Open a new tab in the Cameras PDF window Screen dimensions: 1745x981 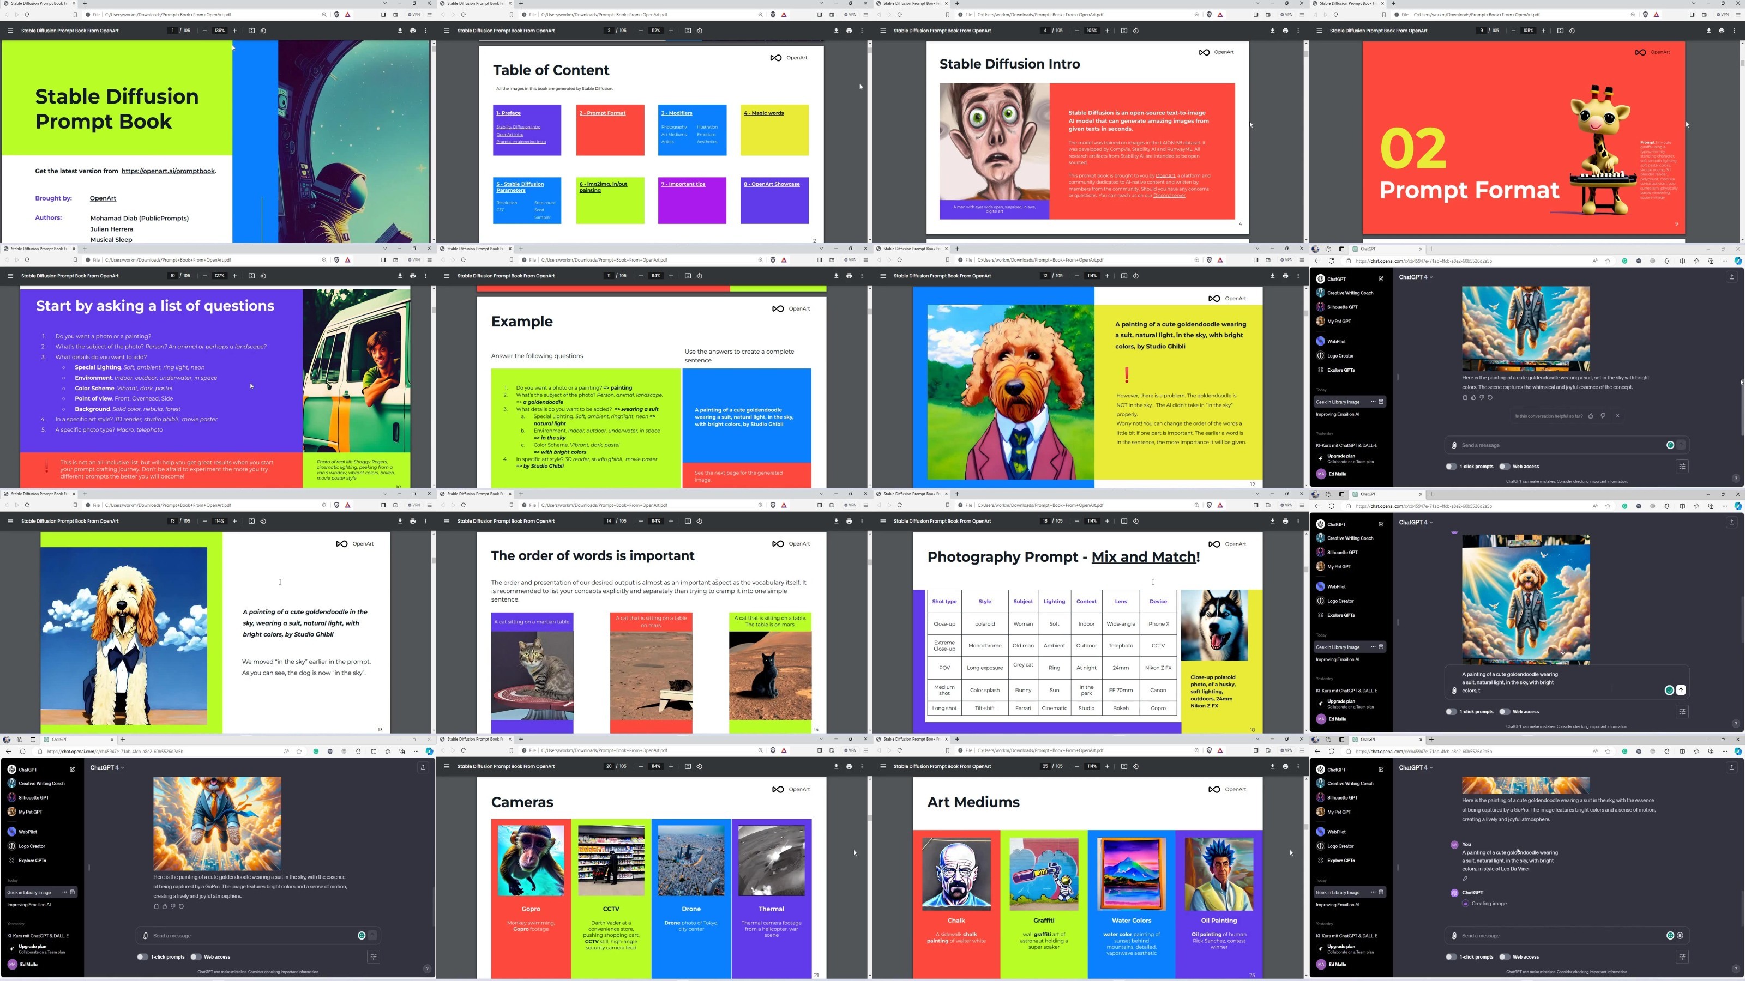tap(521, 740)
